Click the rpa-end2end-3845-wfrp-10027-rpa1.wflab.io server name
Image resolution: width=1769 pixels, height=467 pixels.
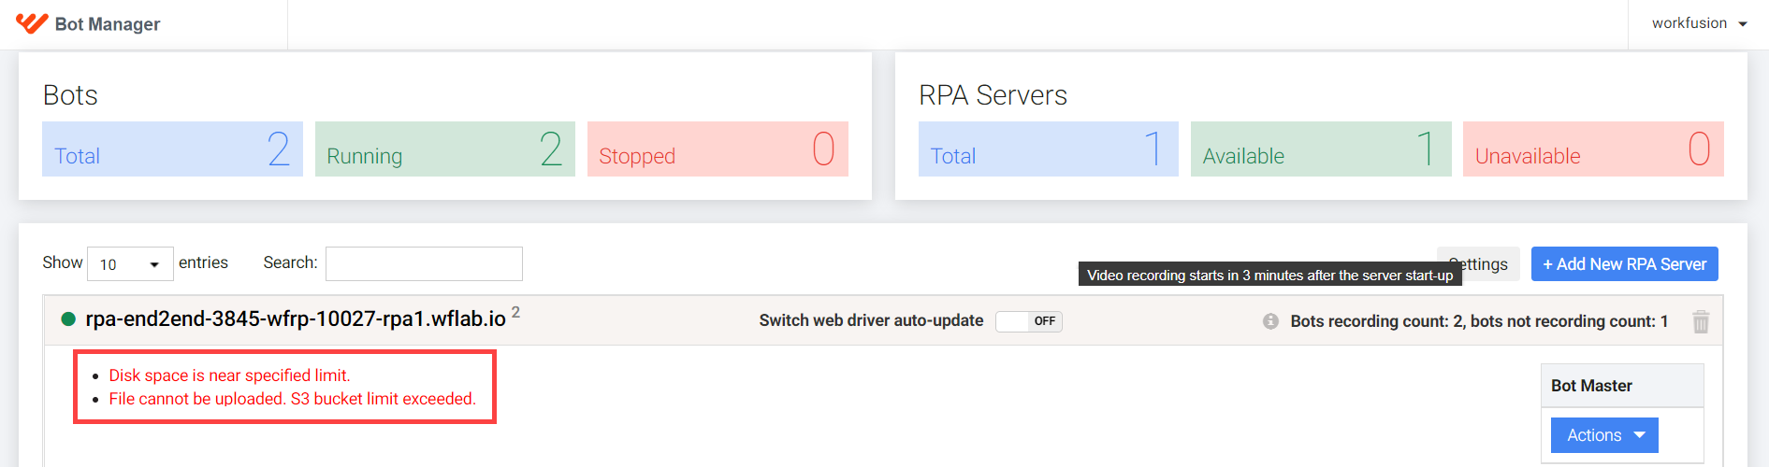[x=296, y=319]
